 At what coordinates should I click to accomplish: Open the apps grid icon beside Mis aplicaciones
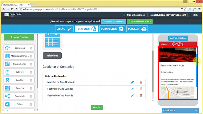[124, 15]
